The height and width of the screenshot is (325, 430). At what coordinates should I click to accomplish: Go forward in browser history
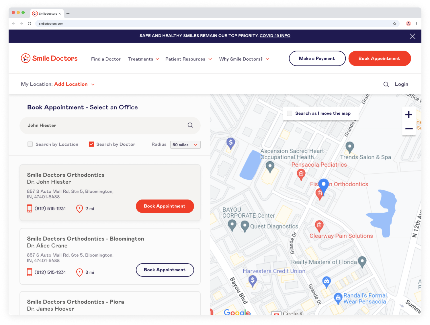point(21,24)
